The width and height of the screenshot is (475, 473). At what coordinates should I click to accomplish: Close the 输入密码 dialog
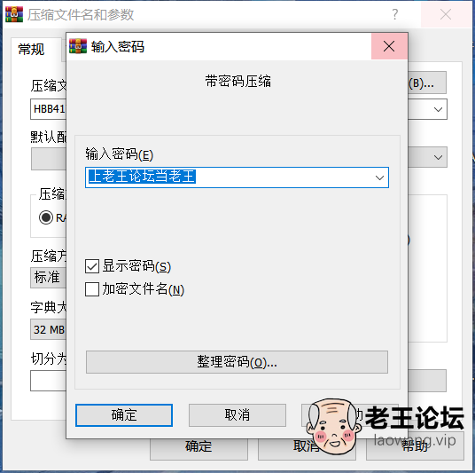389,46
